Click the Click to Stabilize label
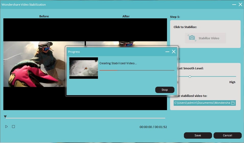Screen dimensions: 244x143 (185, 27)
